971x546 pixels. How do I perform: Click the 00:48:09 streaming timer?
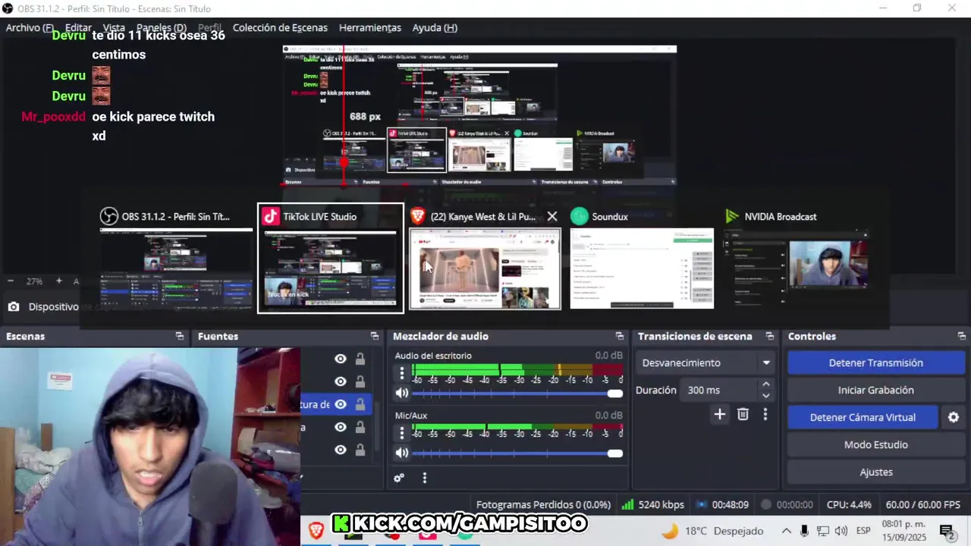point(722,504)
